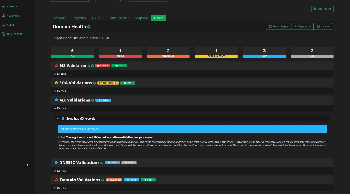The width and height of the screenshot is (350, 194).
Task: Collapse the MX Validations Details section
Action: pyautogui.click(x=61, y=108)
